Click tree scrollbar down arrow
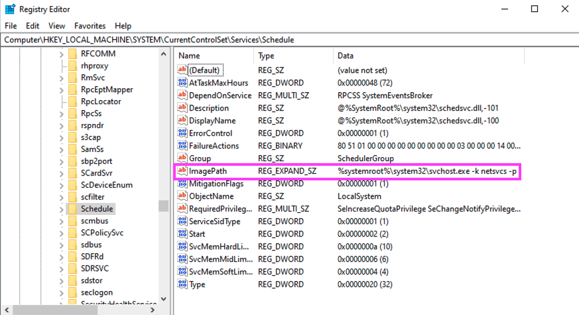This screenshot has height=315, width=579. coord(164,298)
